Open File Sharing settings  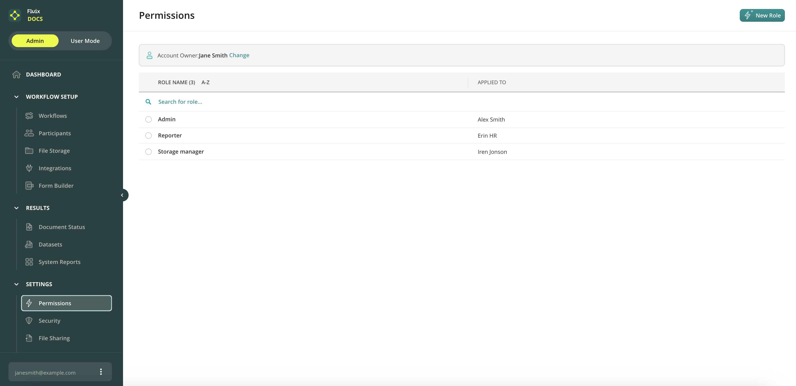tap(54, 338)
